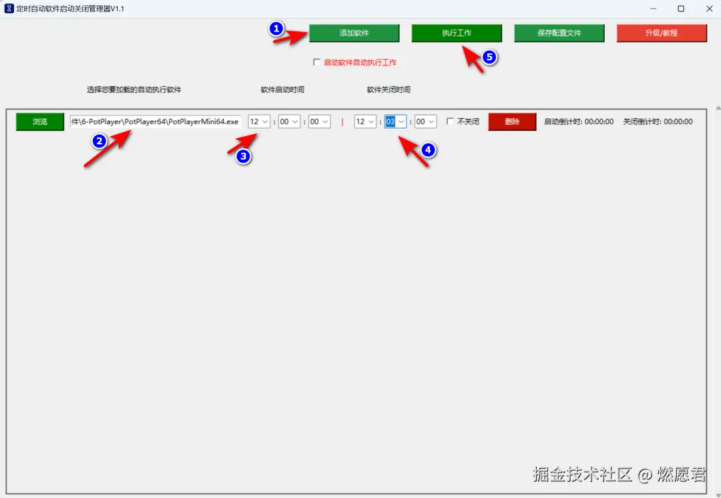Click the 执行工作 (Execute Work) button

(457, 33)
